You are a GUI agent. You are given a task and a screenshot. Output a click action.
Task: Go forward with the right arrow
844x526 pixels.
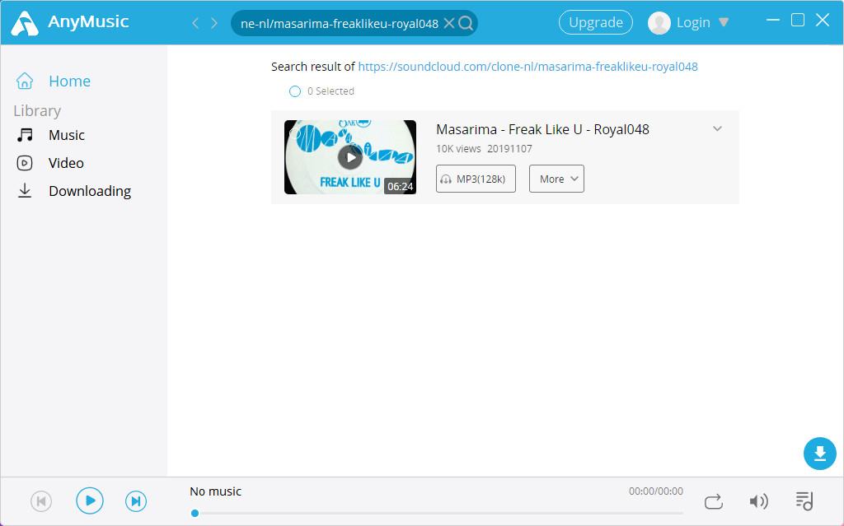coord(214,22)
